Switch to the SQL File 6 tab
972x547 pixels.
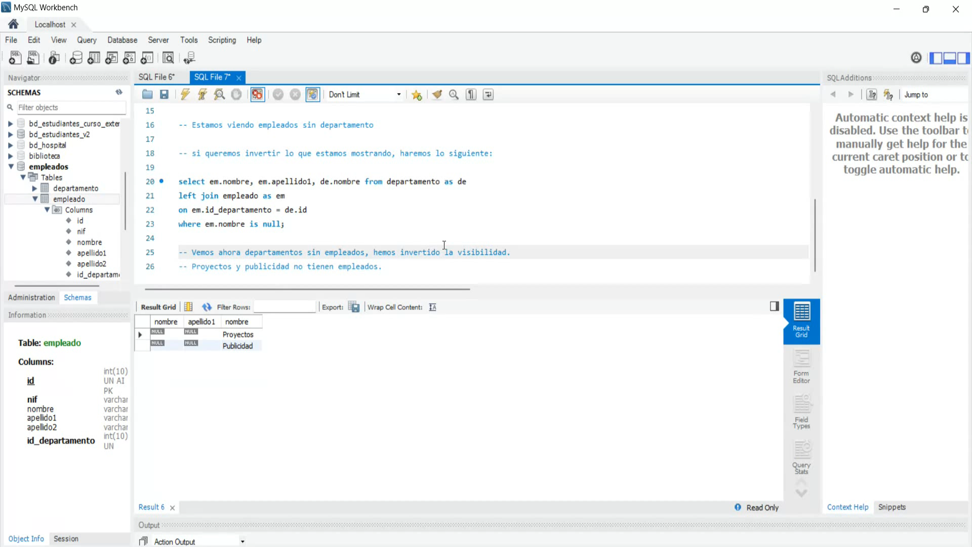click(x=156, y=77)
